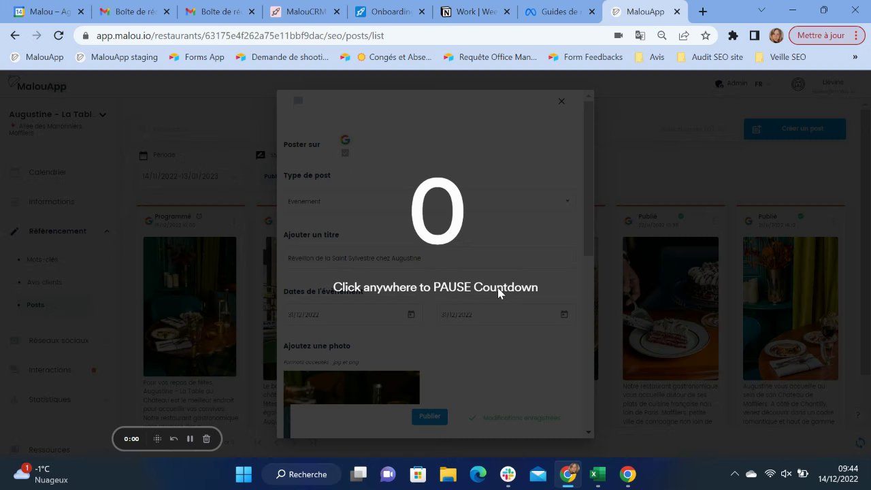Viewport: 871px width, 490px height.
Task: Delete the recording with trash icon
Action: 206,439
